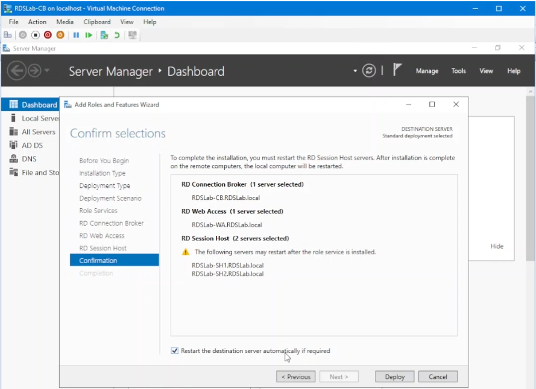
Task: Pause the virtual machine
Action: [x=76, y=35]
